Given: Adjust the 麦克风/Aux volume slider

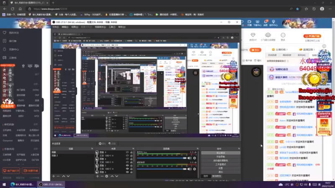Looking at the screenshot, I should pyautogui.click(x=162, y=158).
